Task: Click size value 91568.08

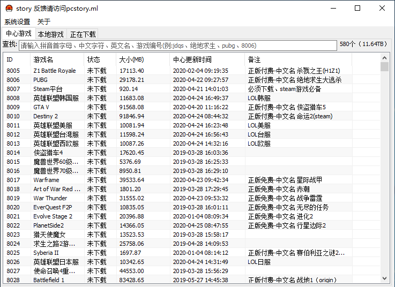Action: point(131,107)
